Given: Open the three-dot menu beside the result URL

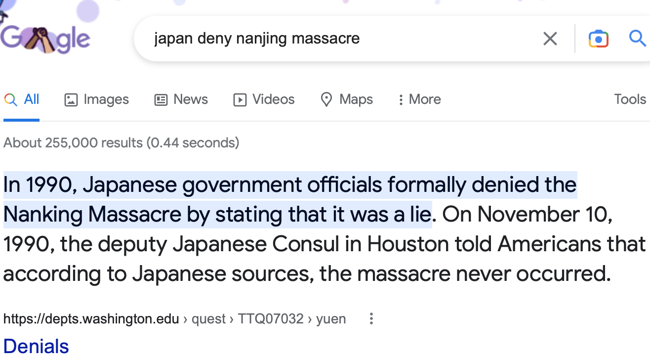Looking at the screenshot, I should tap(371, 319).
